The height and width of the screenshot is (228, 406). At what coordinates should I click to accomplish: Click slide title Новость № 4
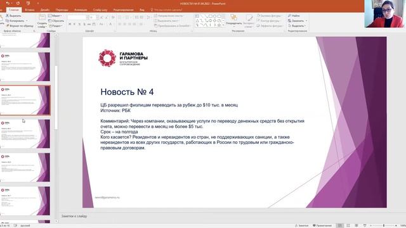127,92
